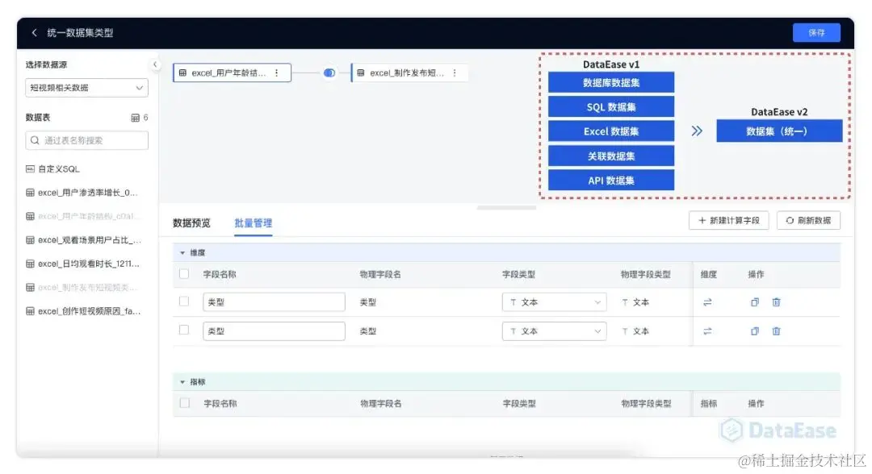Delete the first 类型 field
The height and width of the screenshot is (474, 872).
(777, 302)
